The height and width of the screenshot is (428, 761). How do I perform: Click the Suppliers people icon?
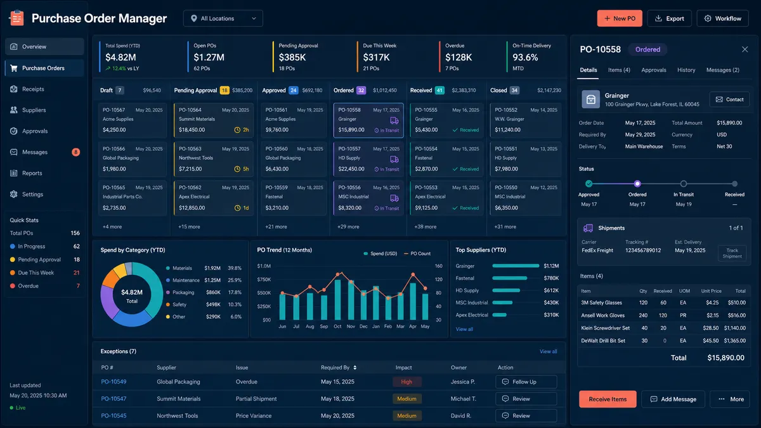point(13,110)
